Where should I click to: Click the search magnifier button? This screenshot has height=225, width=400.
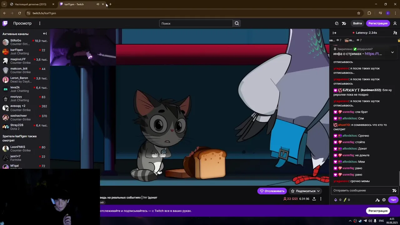[237, 23]
